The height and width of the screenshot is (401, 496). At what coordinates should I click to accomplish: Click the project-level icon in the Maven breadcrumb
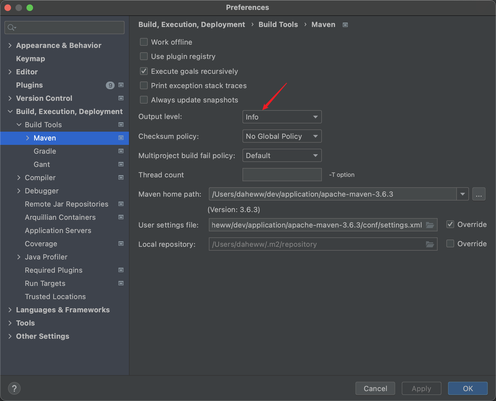[x=345, y=25]
